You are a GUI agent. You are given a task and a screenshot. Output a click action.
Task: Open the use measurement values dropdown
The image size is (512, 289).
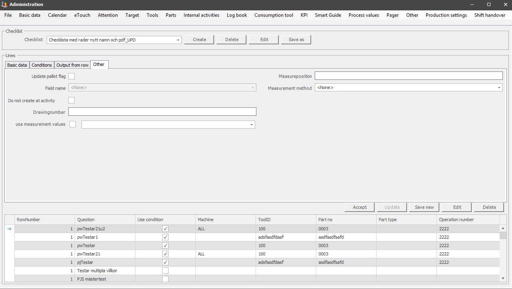251,125
